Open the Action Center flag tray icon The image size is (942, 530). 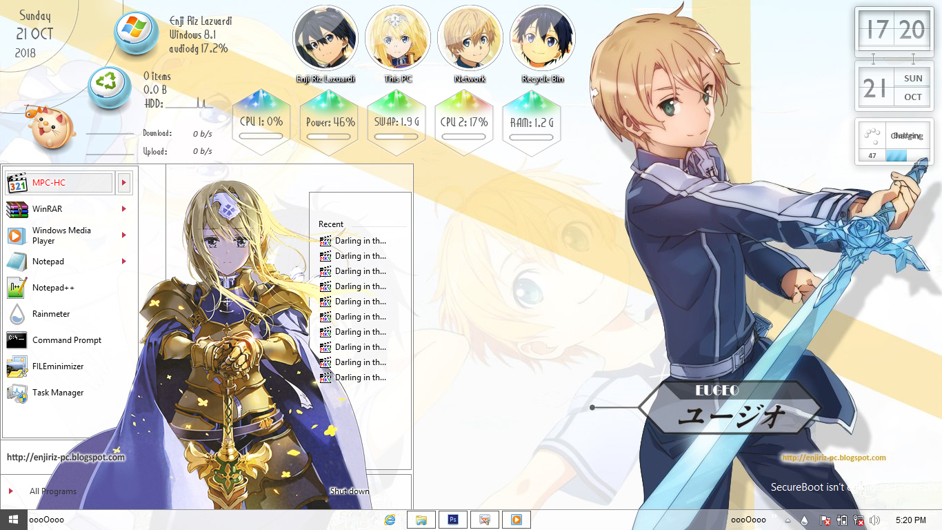click(825, 520)
